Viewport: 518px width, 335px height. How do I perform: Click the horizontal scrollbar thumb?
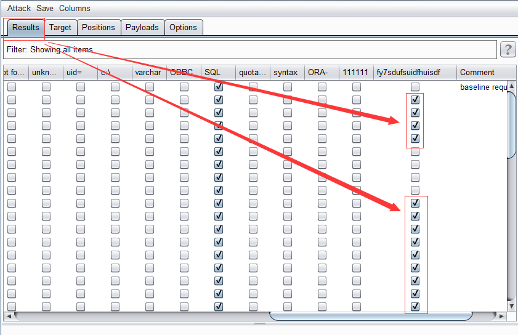pos(371,316)
